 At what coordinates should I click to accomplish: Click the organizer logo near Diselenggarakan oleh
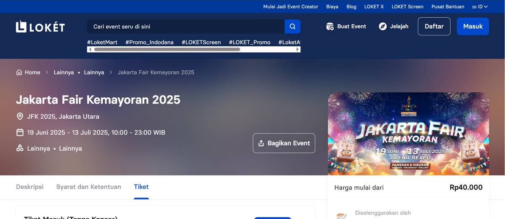click(341, 215)
